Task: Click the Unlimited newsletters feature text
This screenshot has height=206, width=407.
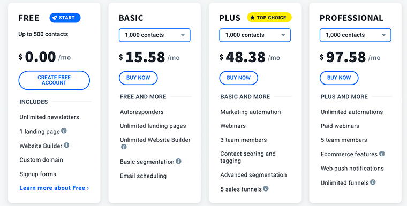Action: (49, 117)
